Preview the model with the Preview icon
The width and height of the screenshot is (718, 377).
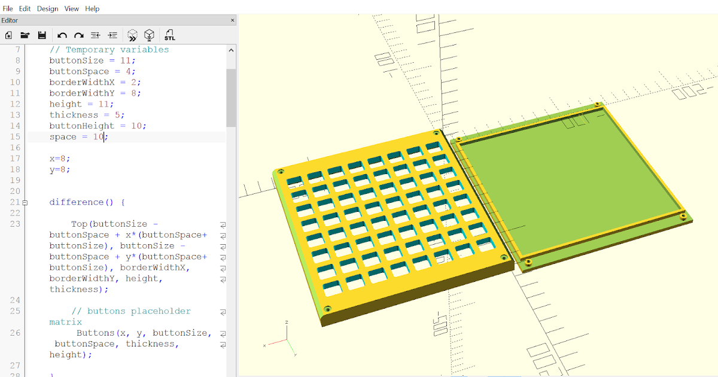132,35
